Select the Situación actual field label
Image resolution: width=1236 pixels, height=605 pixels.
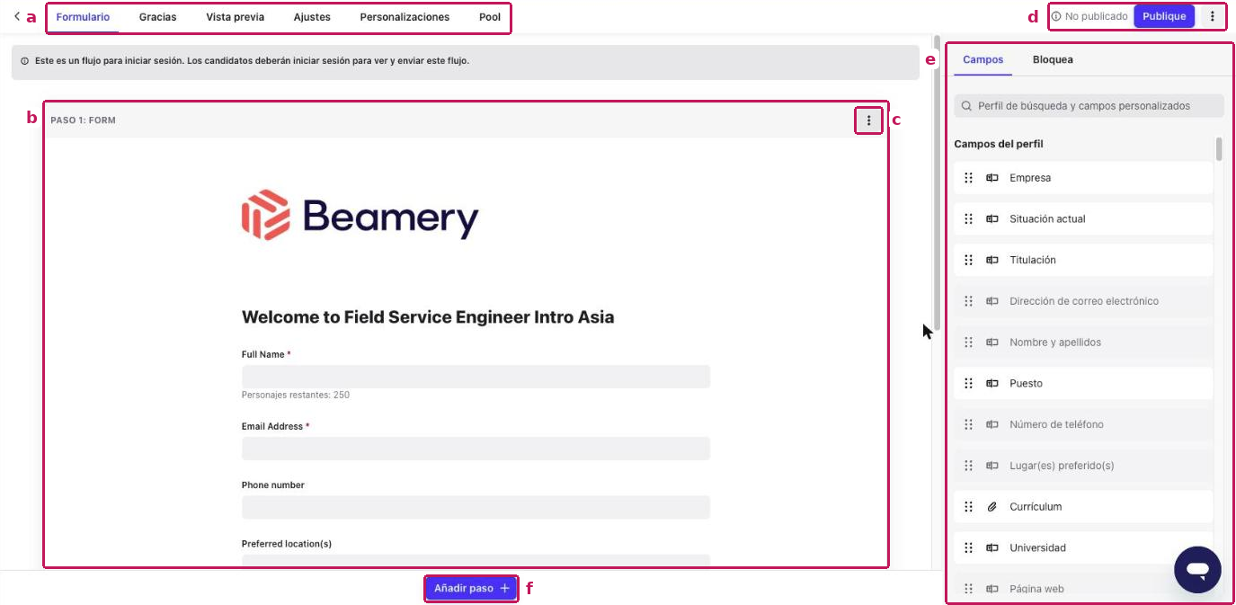[1047, 219]
